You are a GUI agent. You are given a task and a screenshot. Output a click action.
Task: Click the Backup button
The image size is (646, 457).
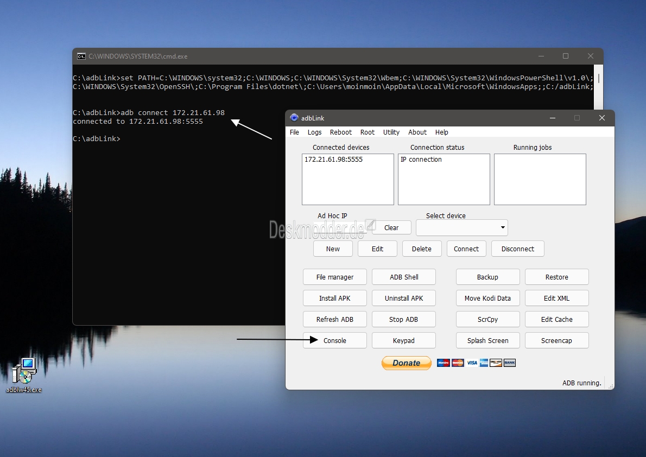pos(488,277)
